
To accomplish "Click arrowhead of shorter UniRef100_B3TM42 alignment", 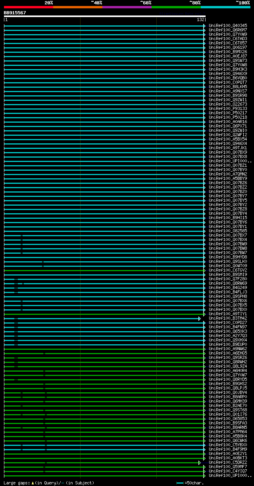I will pyautogui.click(x=200, y=318).
